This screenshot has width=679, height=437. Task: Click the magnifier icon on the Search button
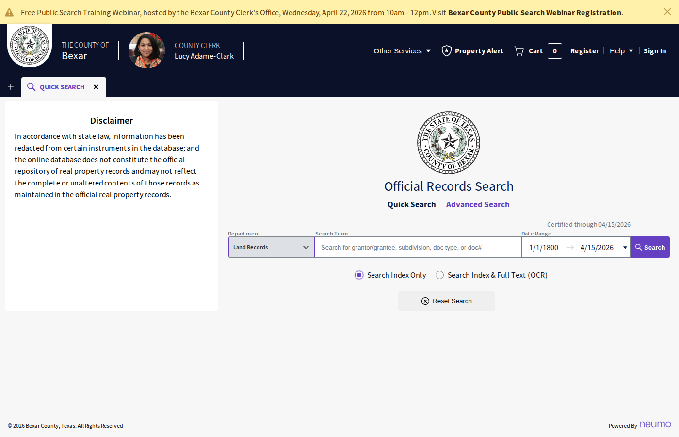coord(639,247)
